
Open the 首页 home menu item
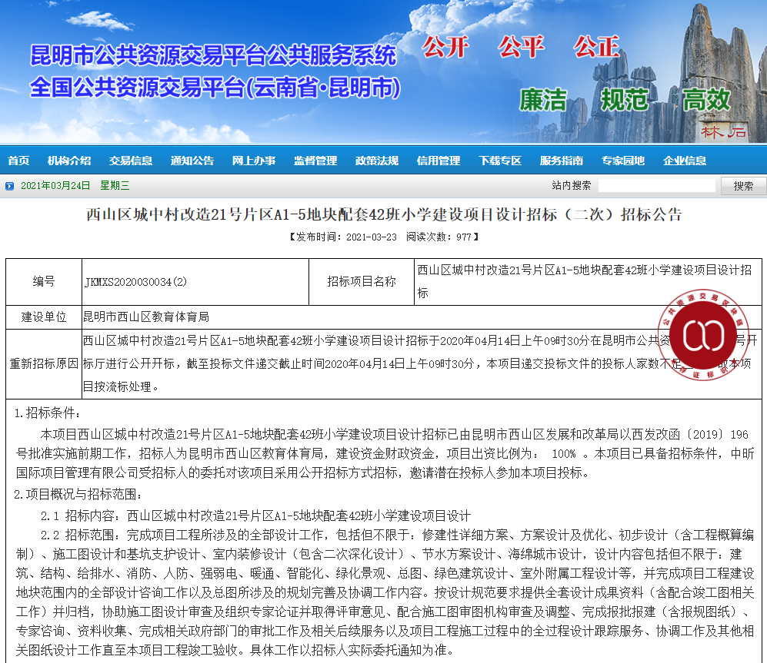[x=18, y=161]
